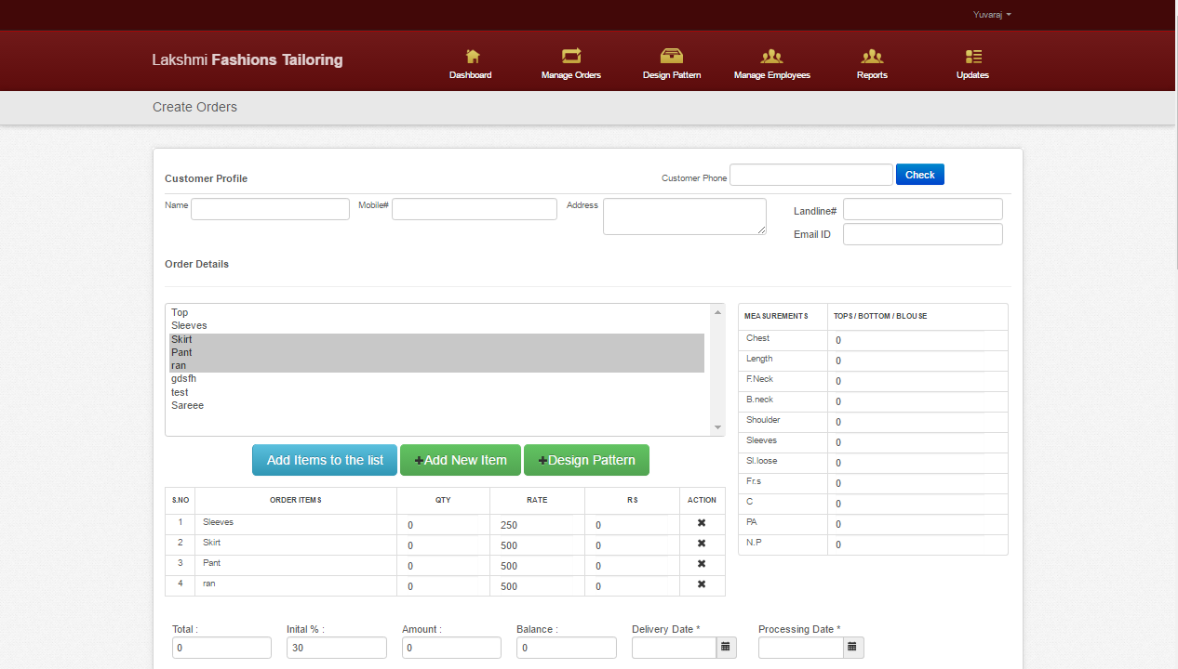Select Pant in the items list
Viewport: 1178px width, 669px height.
pyautogui.click(x=436, y=353)
